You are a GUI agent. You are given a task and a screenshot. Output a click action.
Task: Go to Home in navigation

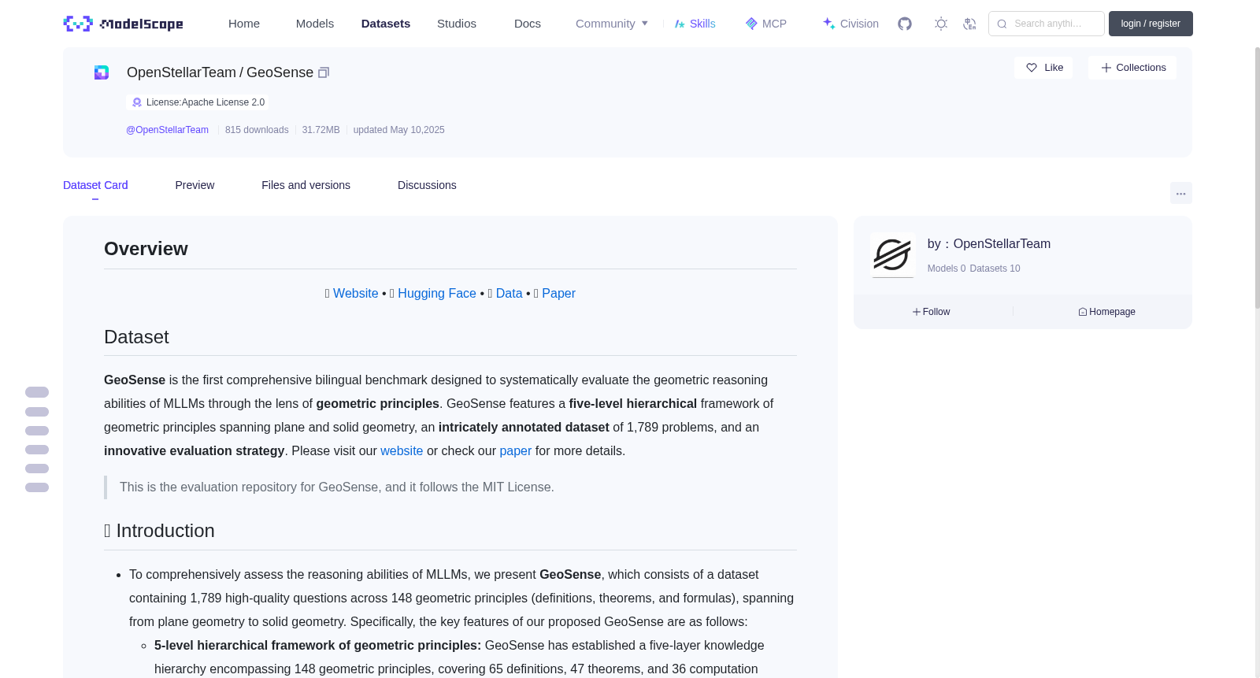click(x=244, y=24)
